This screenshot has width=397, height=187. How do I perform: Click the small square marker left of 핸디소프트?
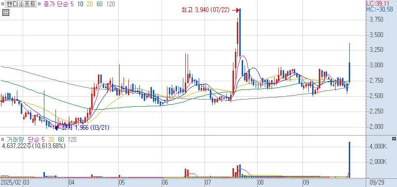click(2, 4)
